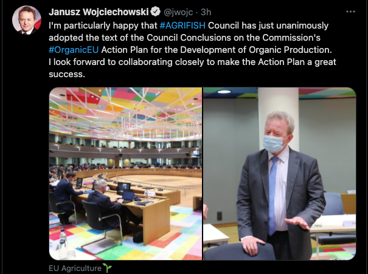The height and width of the screenshot is (274, 368).
Task: Click the blue face mask in right photo
Action: pyautogui.click(x=274, y=143)
